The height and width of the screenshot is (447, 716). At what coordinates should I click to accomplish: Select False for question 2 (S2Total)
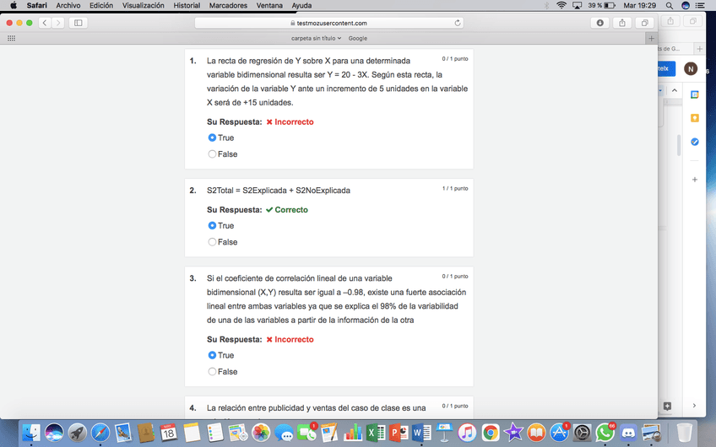point(212,242)
